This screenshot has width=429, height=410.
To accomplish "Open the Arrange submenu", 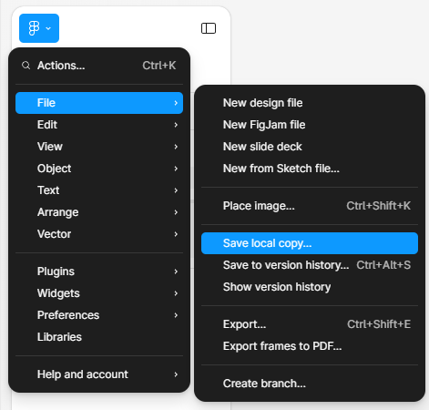I will [x=99, y=212].
